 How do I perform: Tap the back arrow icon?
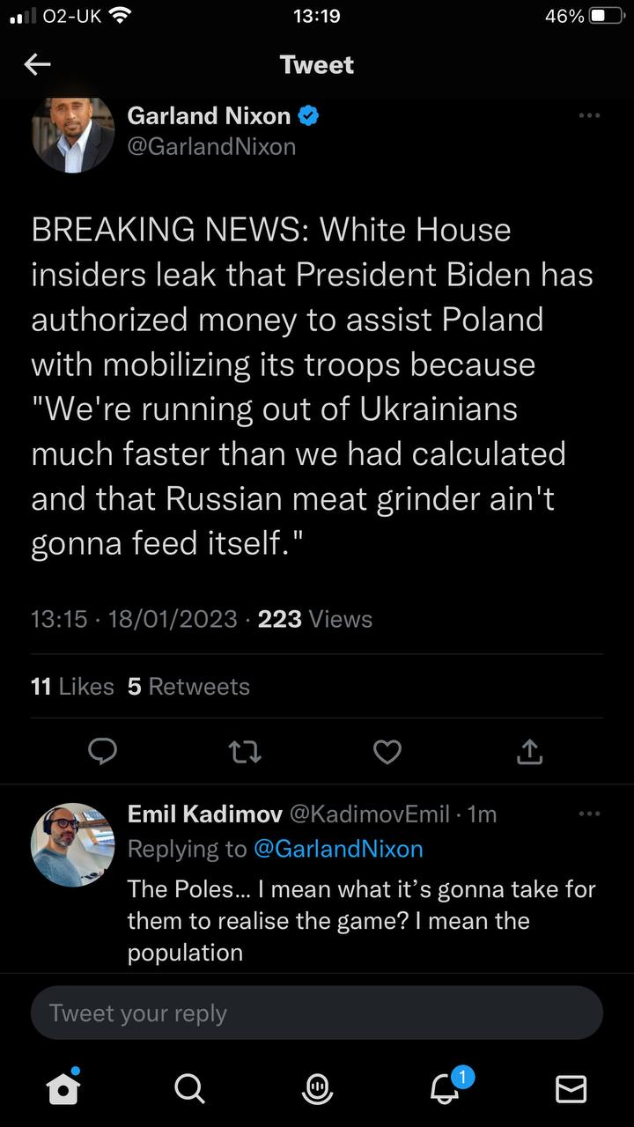point(37,64)
